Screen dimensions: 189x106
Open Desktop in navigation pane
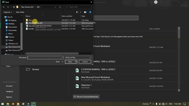pyautogui.click(x=11, y=24)
